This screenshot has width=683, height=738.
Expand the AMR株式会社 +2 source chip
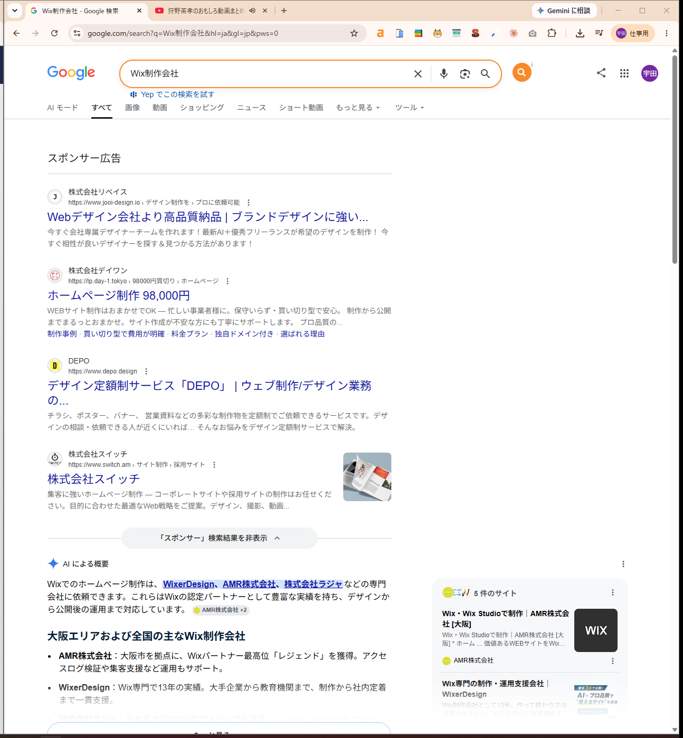(x=220, y=610)
